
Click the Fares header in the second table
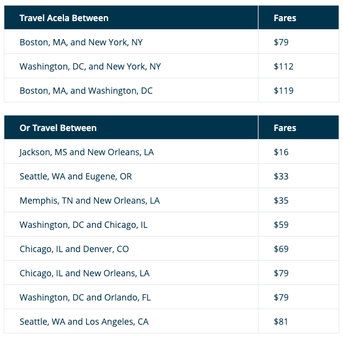coord(285,128)
